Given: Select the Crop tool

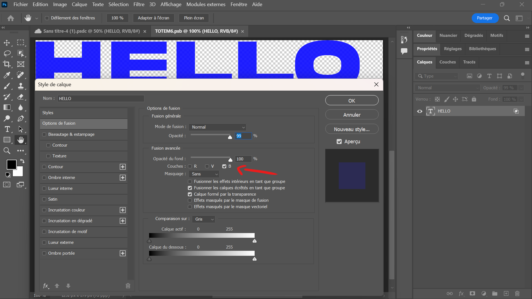Looking at the screenshot, I should pyautogui.click(x=7, y=64).
